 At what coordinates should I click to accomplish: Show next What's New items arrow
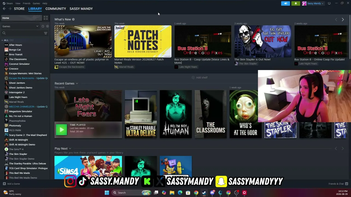coord(342,20)
